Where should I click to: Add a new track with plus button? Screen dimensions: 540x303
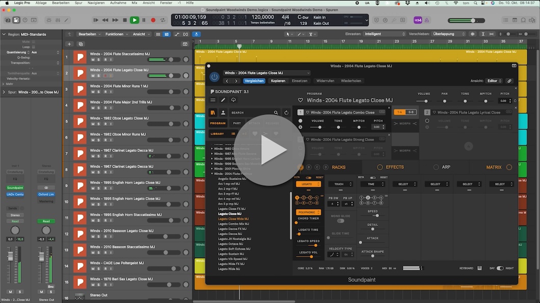tap(69, 44)
